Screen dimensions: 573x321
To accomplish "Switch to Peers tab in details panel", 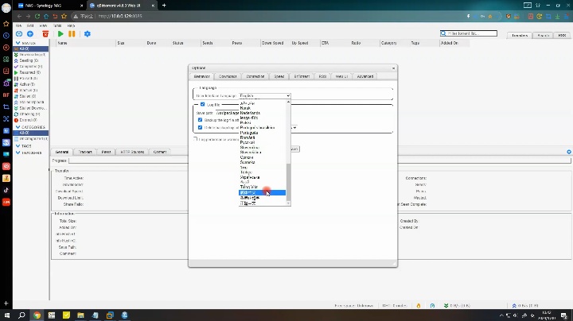I will coord(107,152).
